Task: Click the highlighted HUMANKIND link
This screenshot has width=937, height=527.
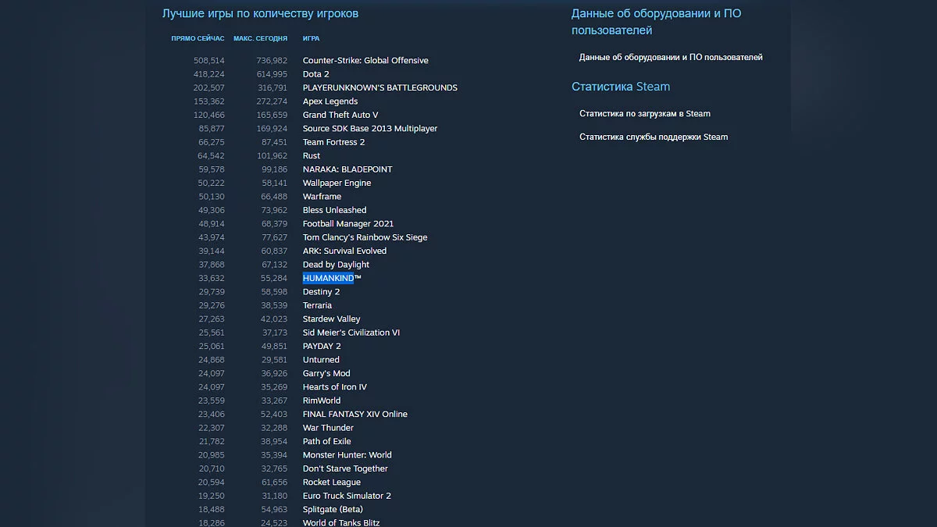Action: pyautogui.click(x=332, y=278)
